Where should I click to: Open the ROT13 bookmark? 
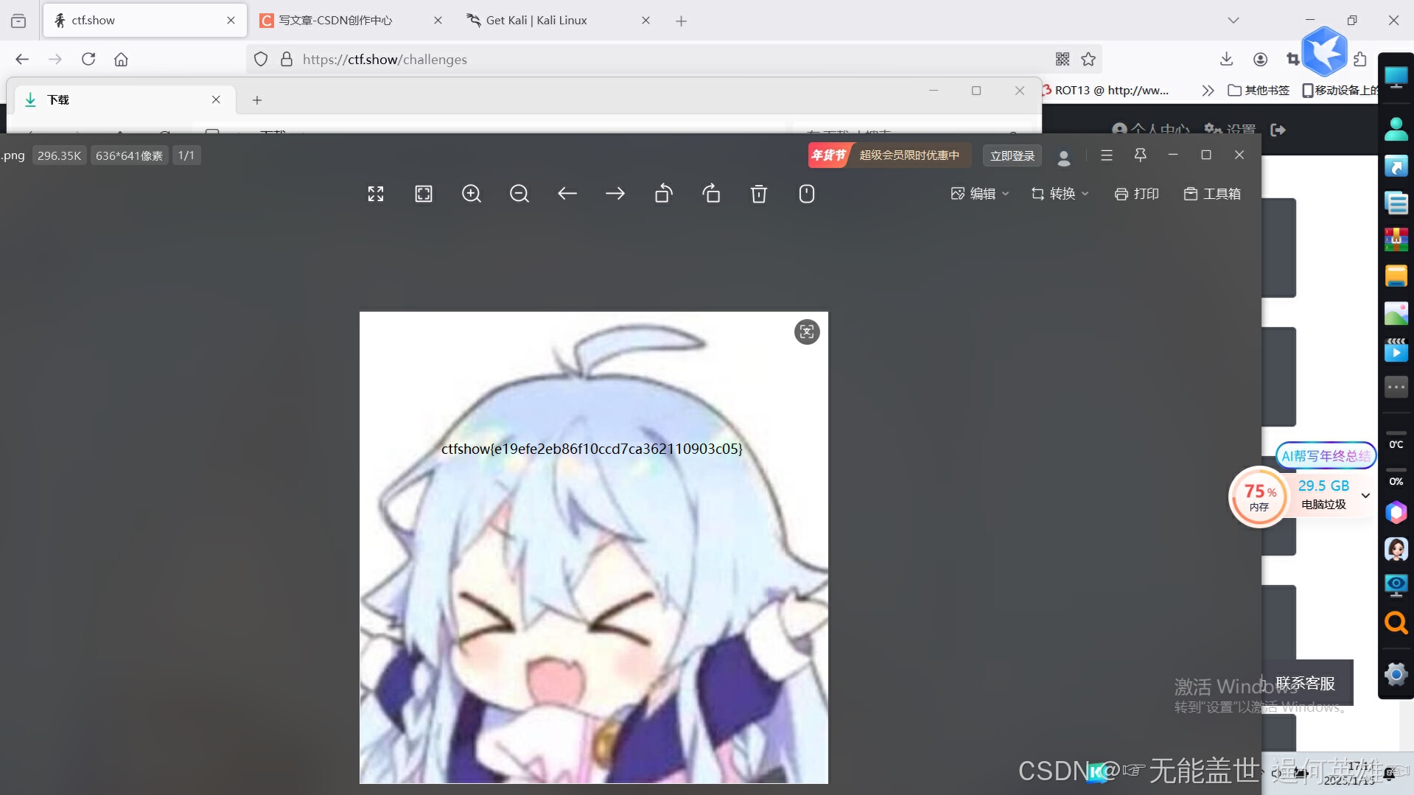1105,91
